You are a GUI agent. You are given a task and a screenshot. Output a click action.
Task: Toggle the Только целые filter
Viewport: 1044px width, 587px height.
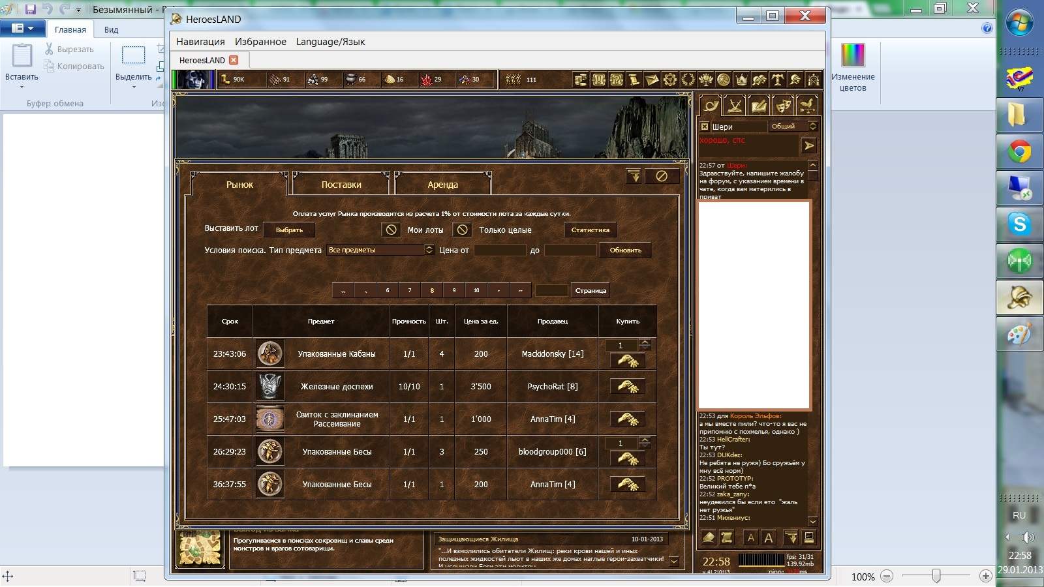pos(462,230)
